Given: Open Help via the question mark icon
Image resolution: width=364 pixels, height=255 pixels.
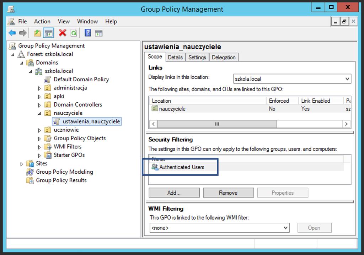Looking at the screenshot, I should click(x=88, y=33).
